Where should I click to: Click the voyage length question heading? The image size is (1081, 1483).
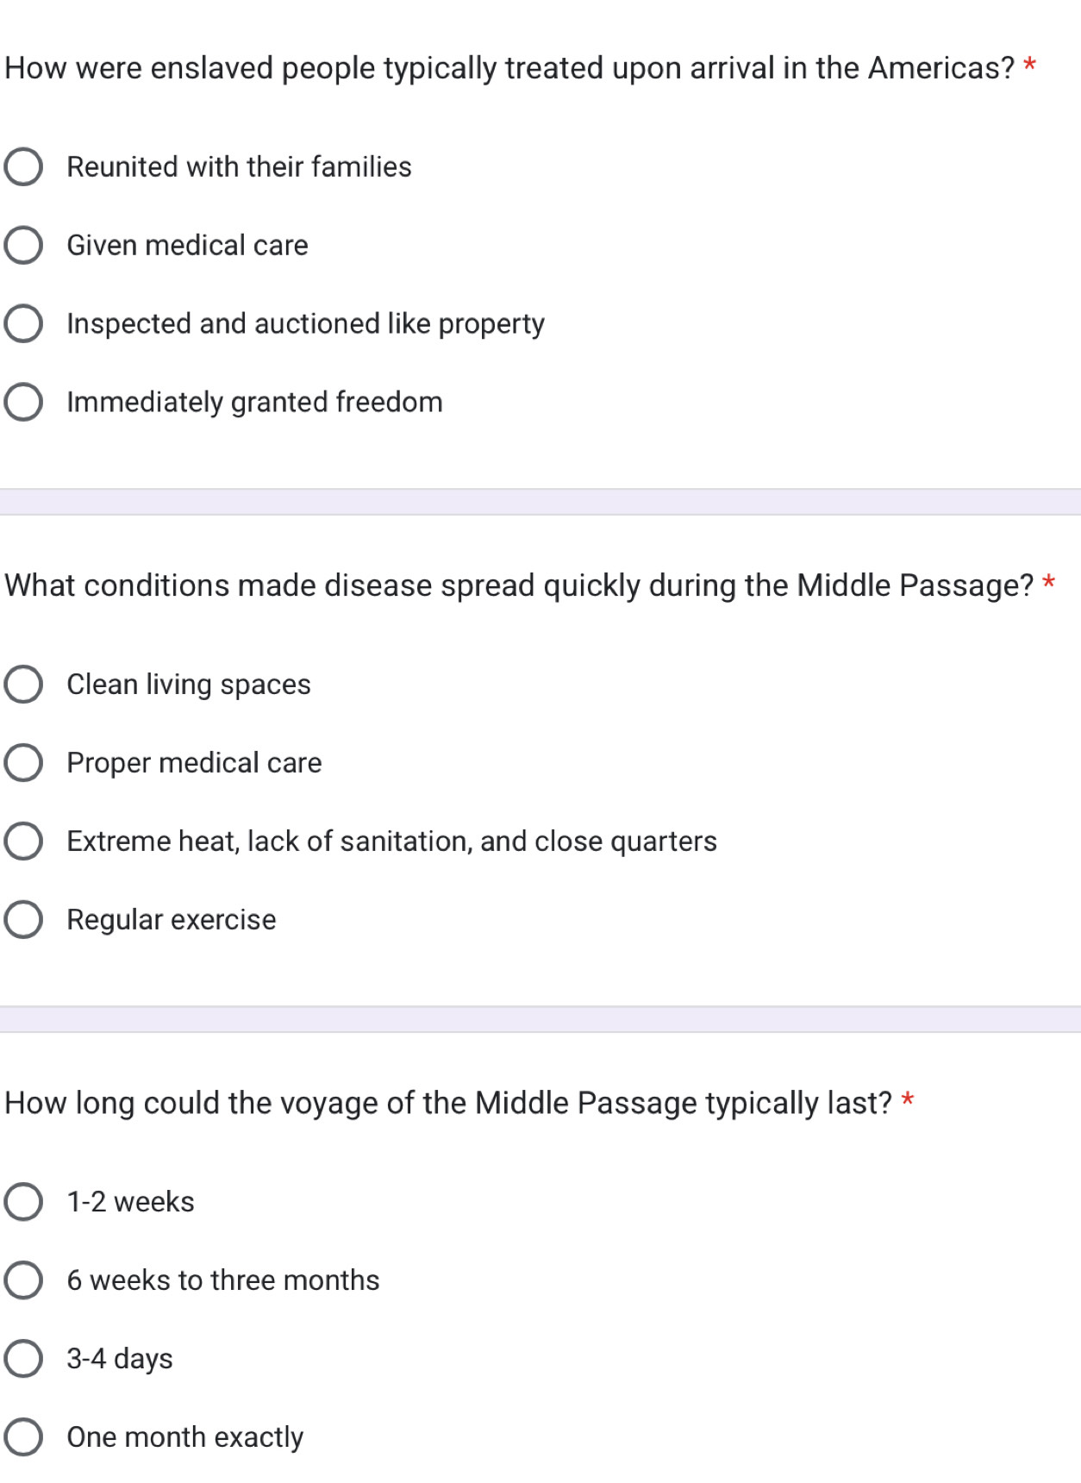(x=447, y=1103)
